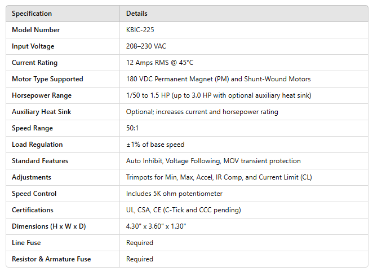The height and width of the screenshot is (271, 373).
Task: Select the Trimpots adjustments description
Action: 219,177
